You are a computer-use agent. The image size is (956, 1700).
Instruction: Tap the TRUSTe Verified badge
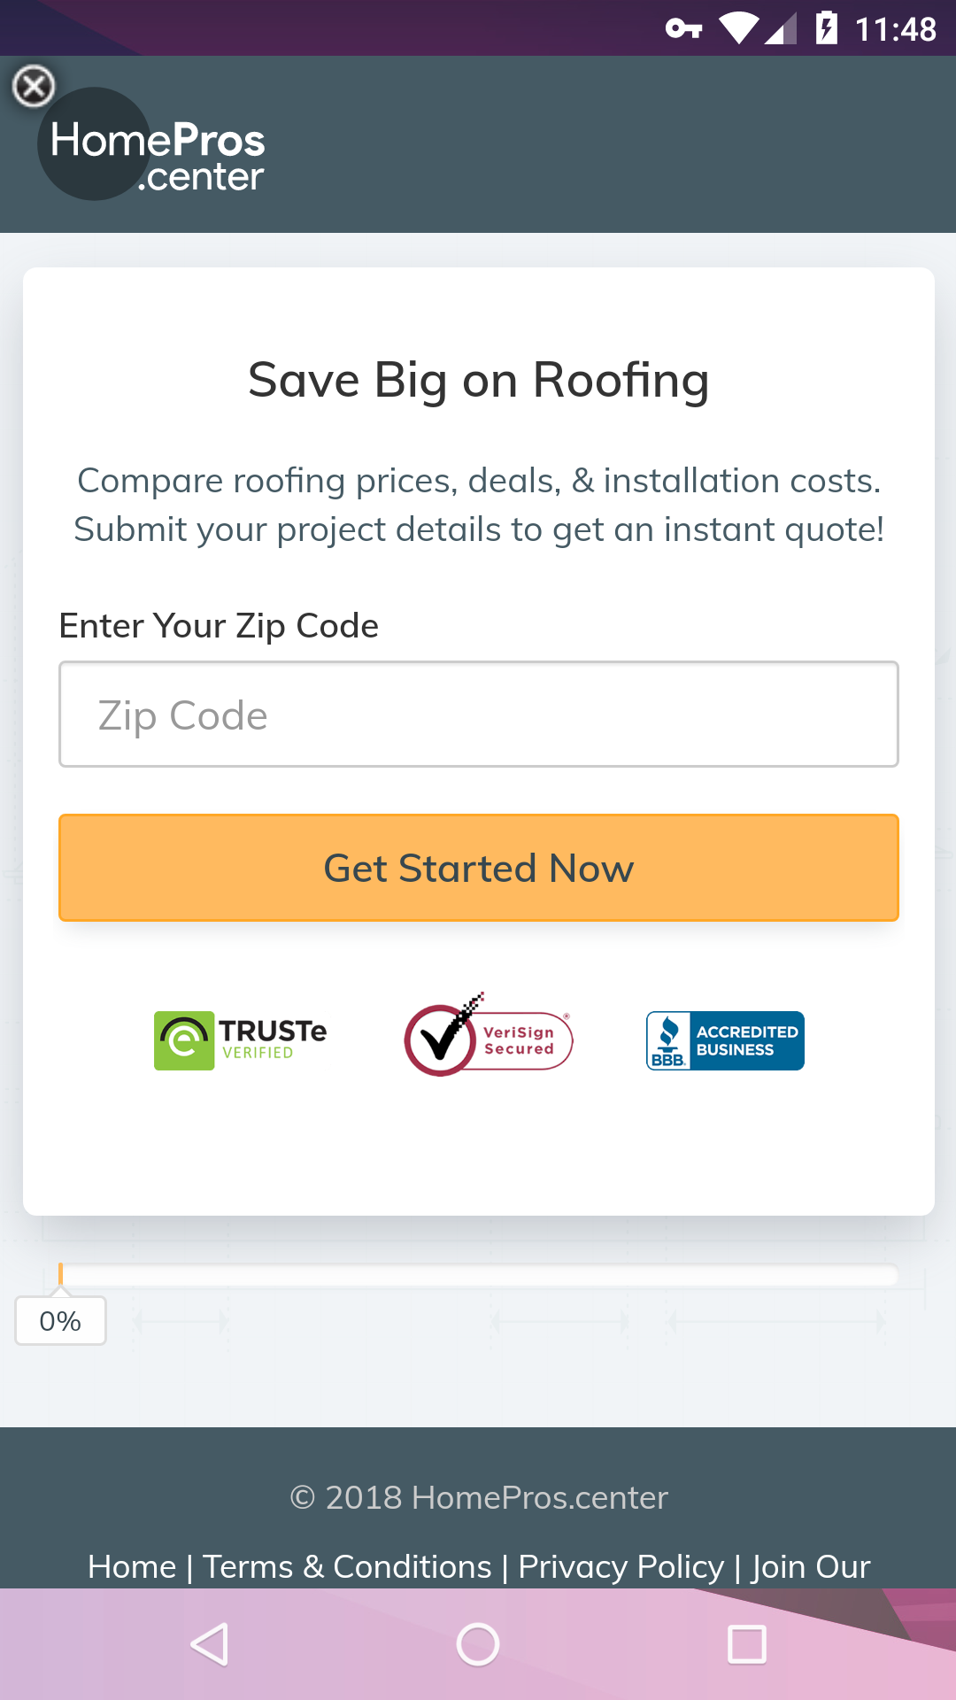click(x=240, y=1040)
